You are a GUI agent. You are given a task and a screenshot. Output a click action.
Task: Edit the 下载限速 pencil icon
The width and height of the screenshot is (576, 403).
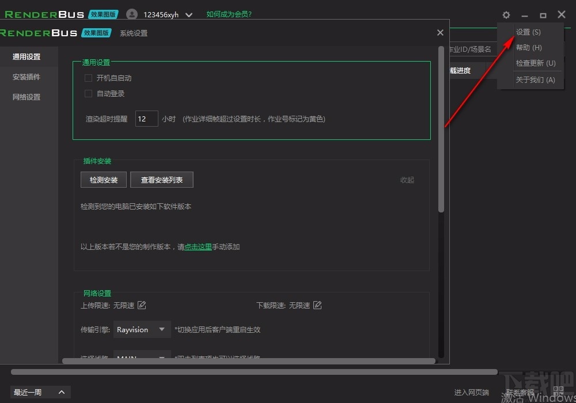[317, 305]
